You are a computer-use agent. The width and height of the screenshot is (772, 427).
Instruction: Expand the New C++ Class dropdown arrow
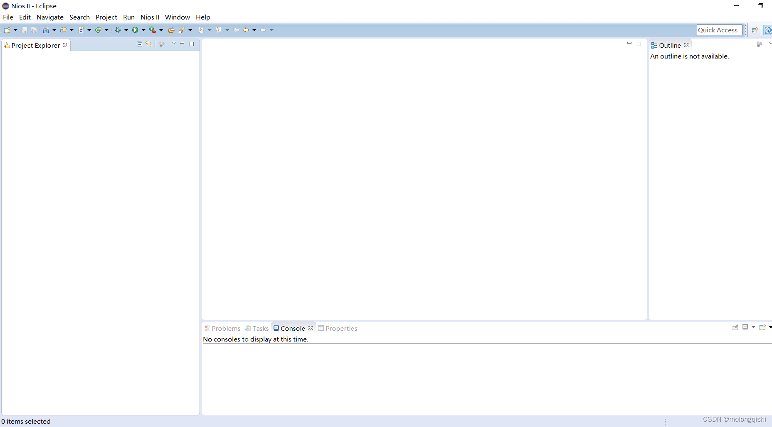point(106,30)
